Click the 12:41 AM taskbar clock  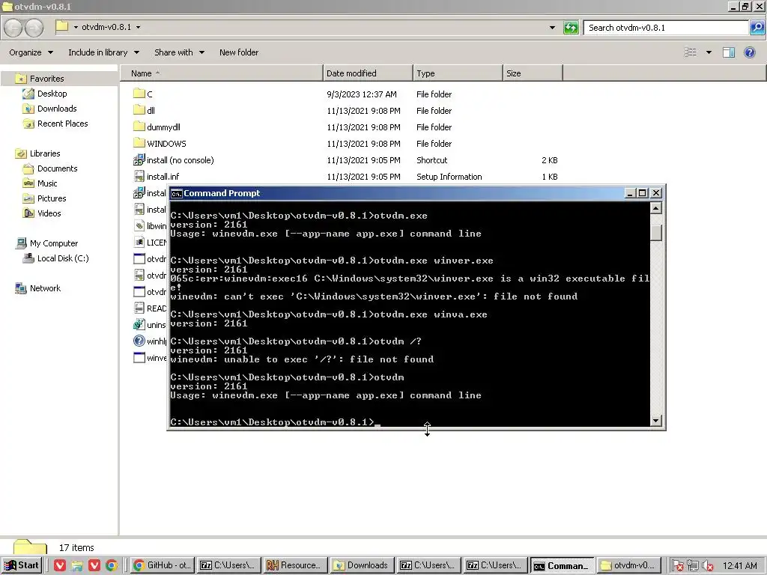point(739,566)
